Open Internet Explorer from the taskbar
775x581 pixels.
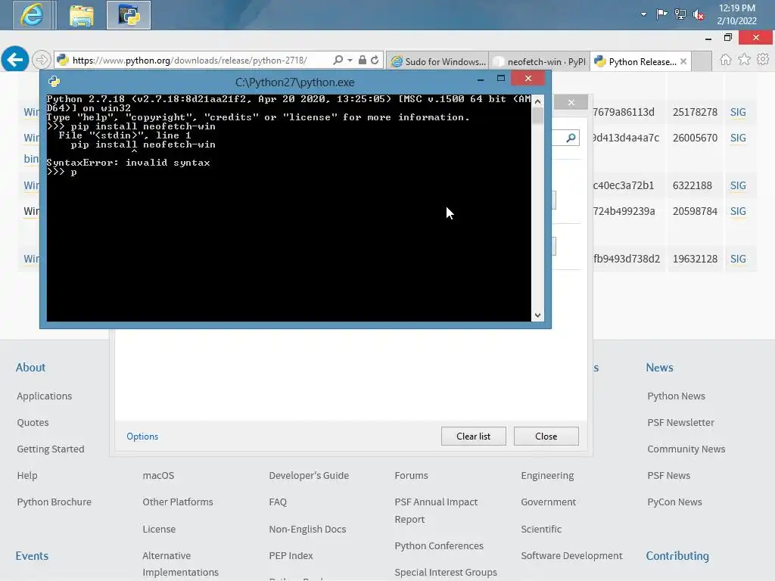click(x=32, y=15)
